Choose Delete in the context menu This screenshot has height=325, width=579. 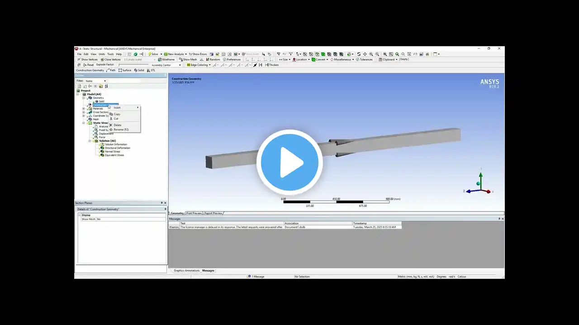[124, 125]
